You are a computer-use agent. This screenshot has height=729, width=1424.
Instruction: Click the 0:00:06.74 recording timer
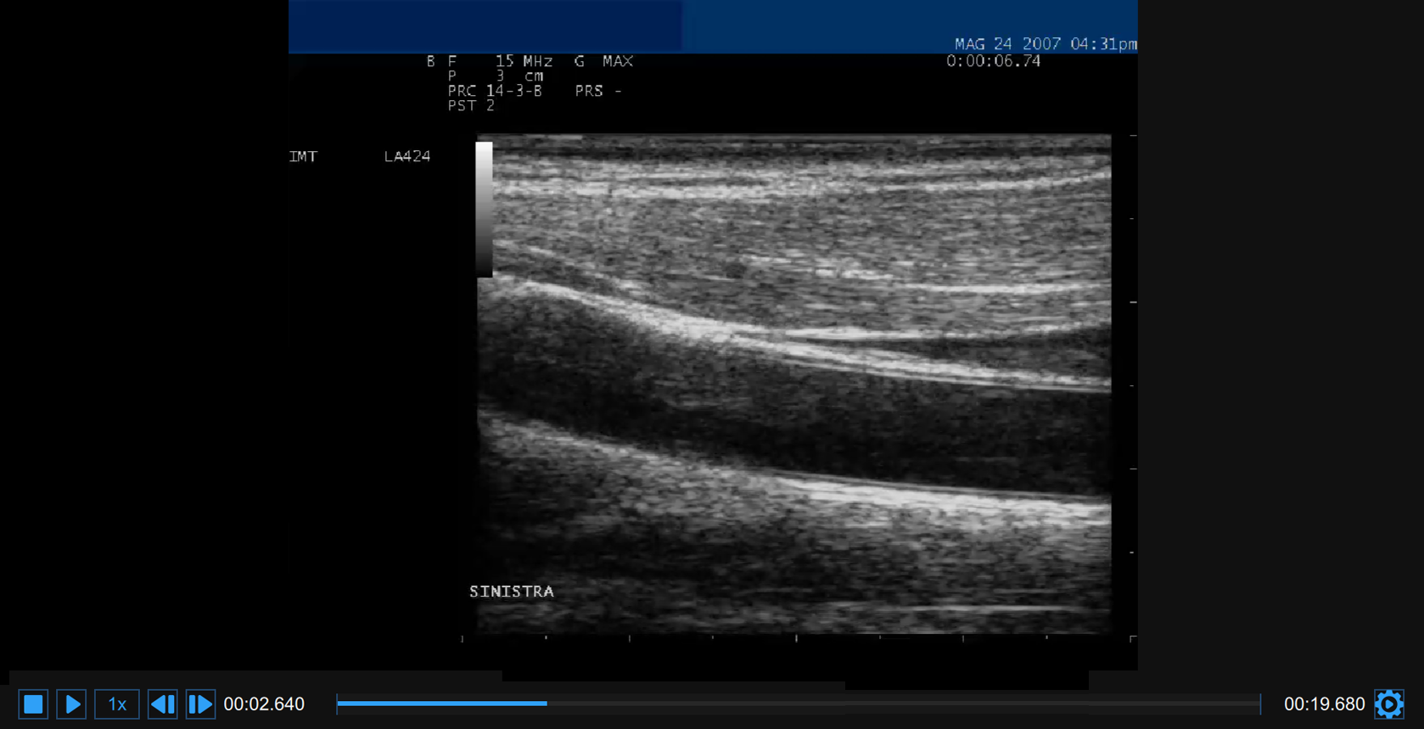[993, 61]
